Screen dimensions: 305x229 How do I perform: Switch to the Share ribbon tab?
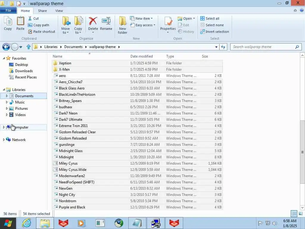point(42,11)
